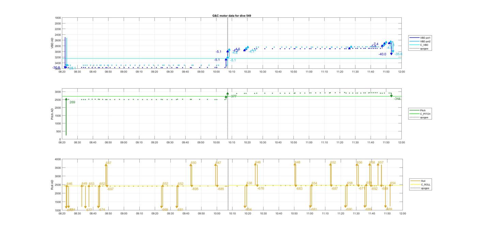Click the "09:00" tick under the VBD plot
The image size is (477, 236).
pyautogui.click(x=124, y=72)
